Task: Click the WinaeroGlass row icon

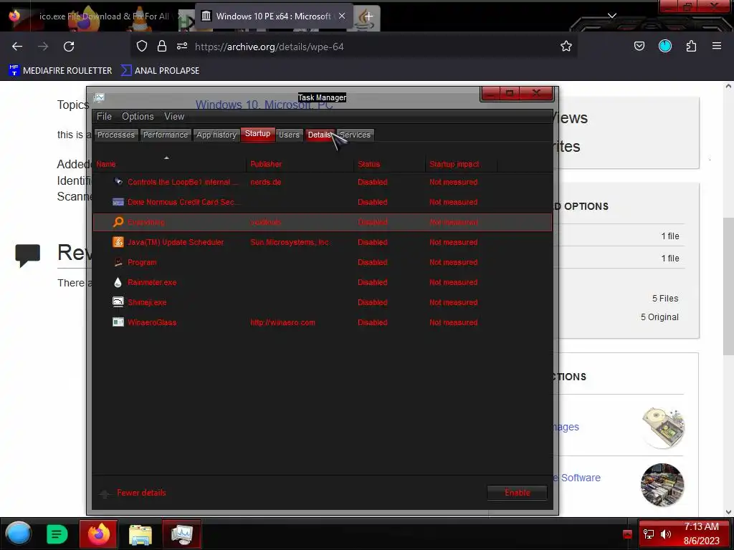Action: tap(118, 322)
